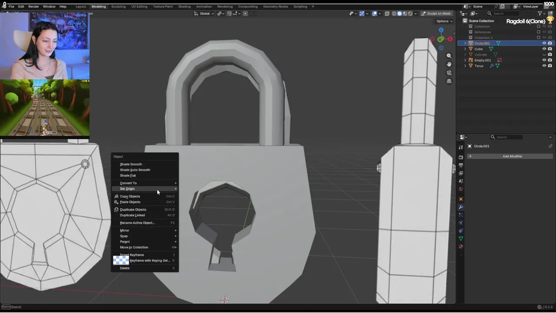The height and width of the screenshot is (313, 556).
Task: Click the viewport pan hand icon
Action: tap(449, 64)
